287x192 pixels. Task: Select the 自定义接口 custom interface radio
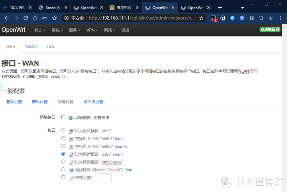tap(63, 177)
